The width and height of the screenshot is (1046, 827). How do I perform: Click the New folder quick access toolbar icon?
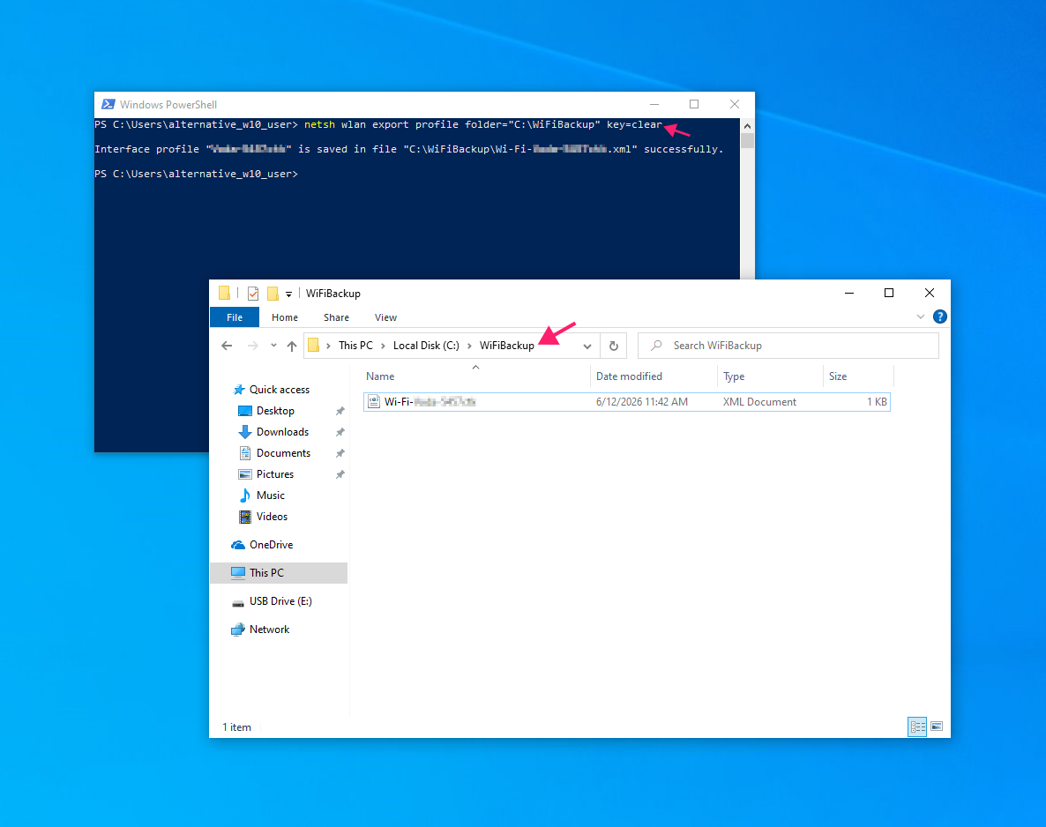pos(273,294)
